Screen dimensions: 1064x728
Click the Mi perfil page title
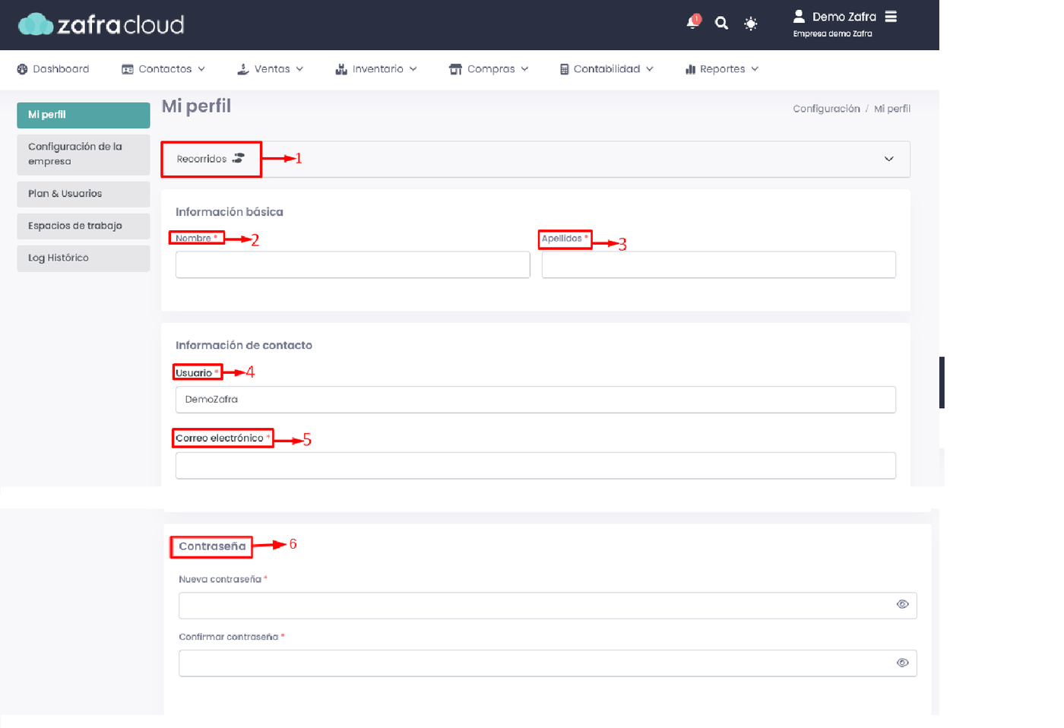(196, 106)
